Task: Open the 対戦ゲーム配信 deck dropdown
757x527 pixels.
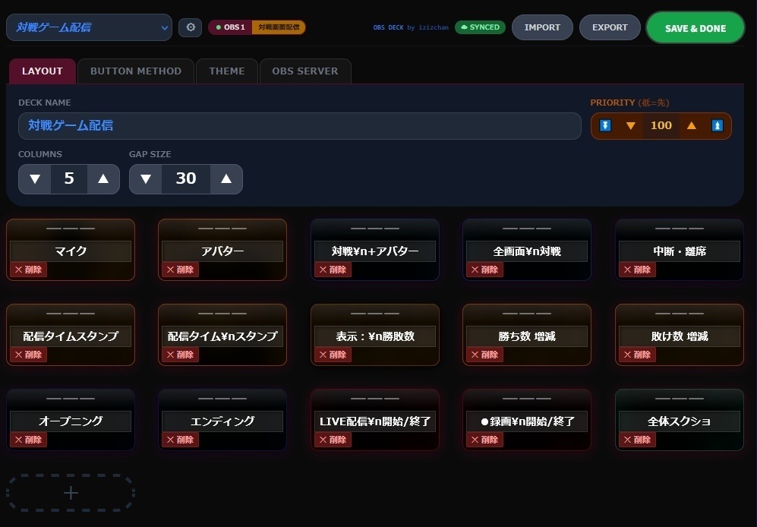Action: [x=89, y=27]
